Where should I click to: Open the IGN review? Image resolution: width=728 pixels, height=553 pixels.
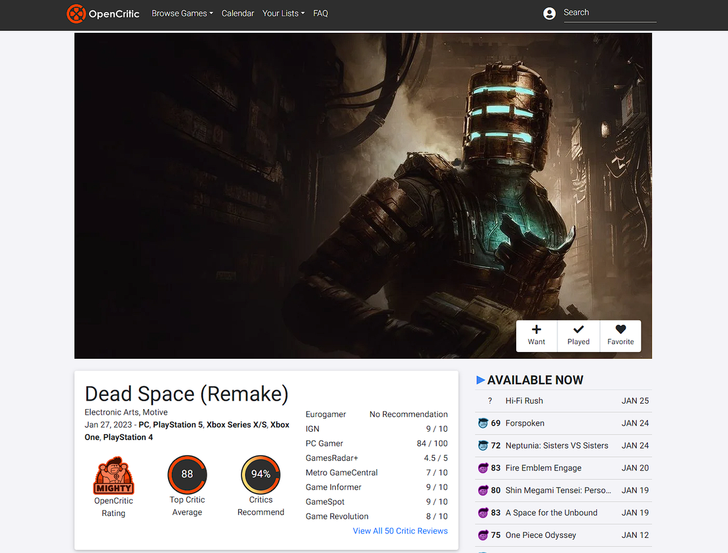(x=312, y=429)
